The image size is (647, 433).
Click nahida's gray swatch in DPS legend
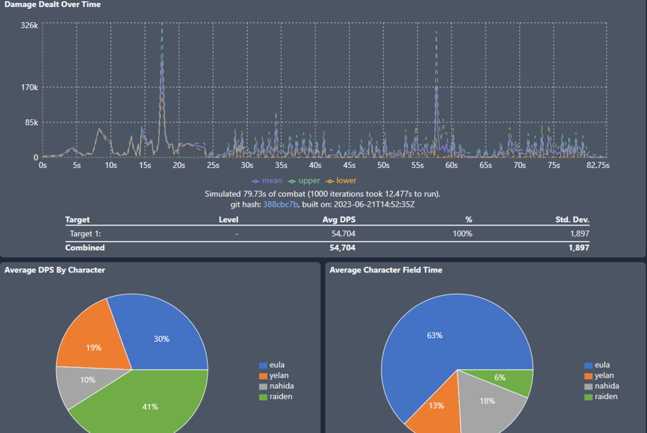click(263, 386)
